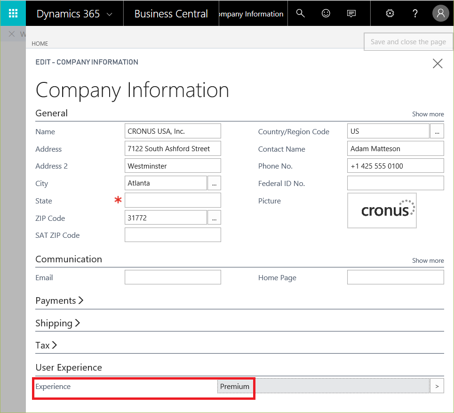This screenshot has width=454, height=413.
Task: Open the chat message icon
Action: [x=351, y=14]
